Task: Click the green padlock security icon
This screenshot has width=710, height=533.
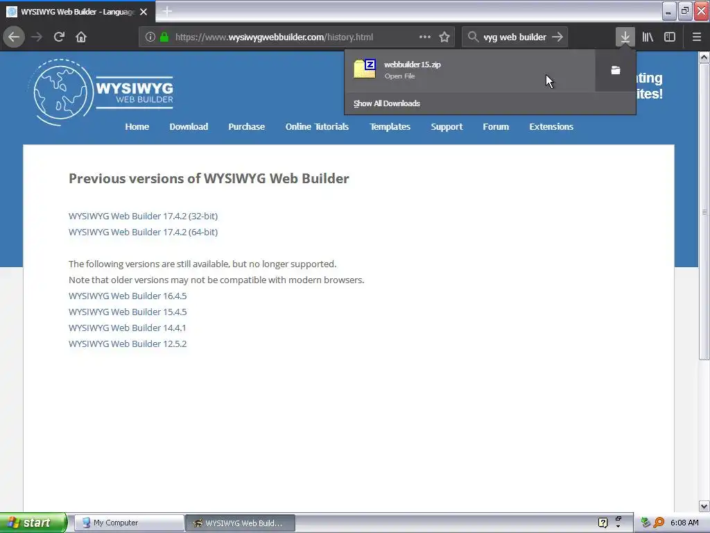Action: tap(164, 37)
